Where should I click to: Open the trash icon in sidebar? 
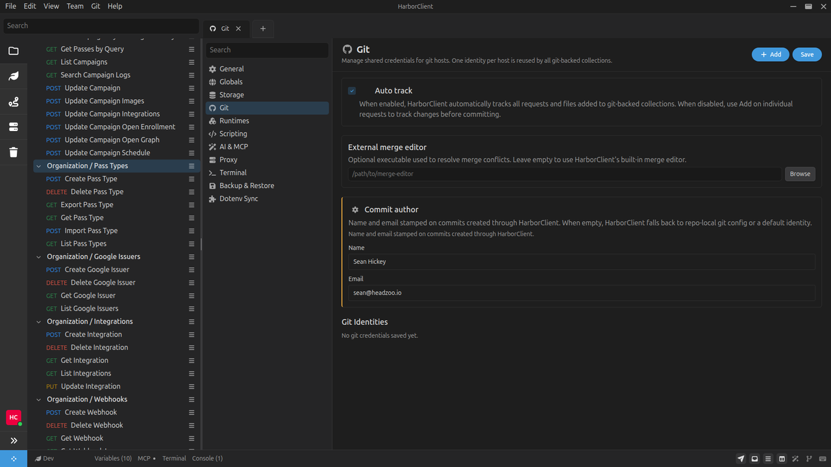(x=14, y=152)
